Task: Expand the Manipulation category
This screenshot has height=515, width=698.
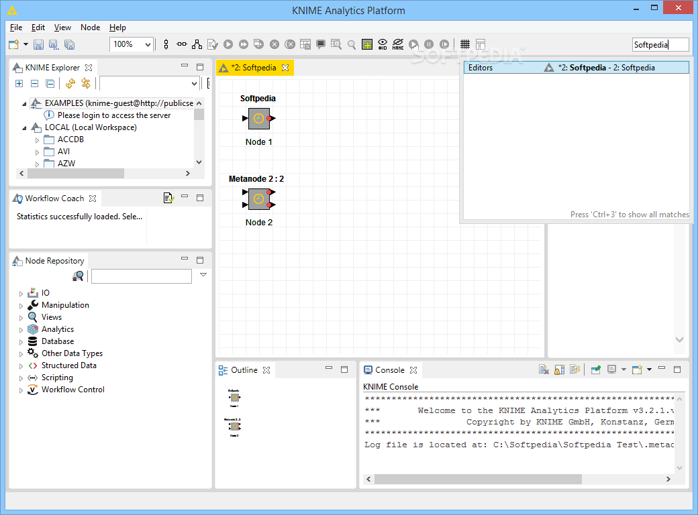Action: 21,306
